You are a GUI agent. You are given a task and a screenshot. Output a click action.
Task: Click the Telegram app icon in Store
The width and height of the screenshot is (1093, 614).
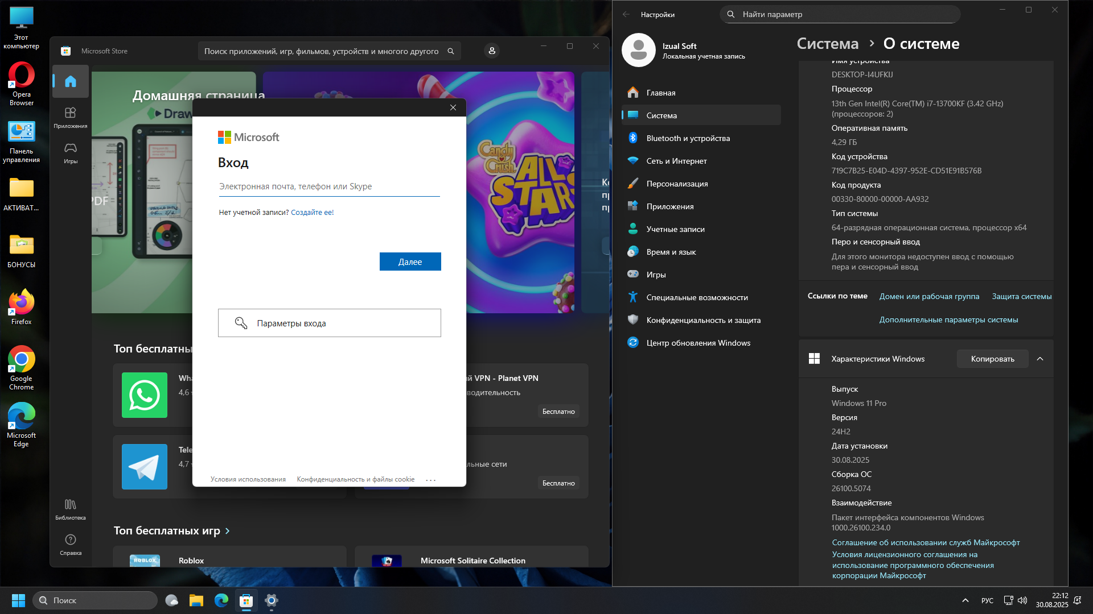coord(145,467)
